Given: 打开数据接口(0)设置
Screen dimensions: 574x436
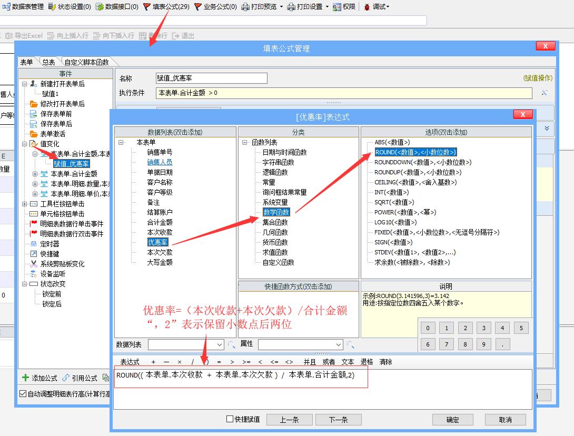Looking at the screenshot, I should click(x=118, y=7).
